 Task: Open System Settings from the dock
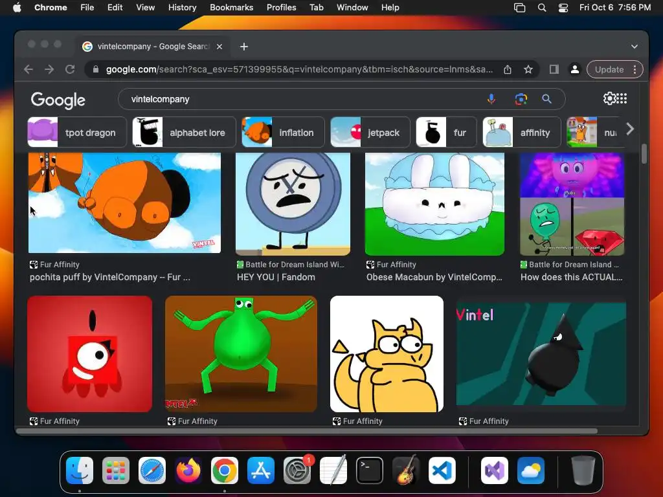pos(297,470)
